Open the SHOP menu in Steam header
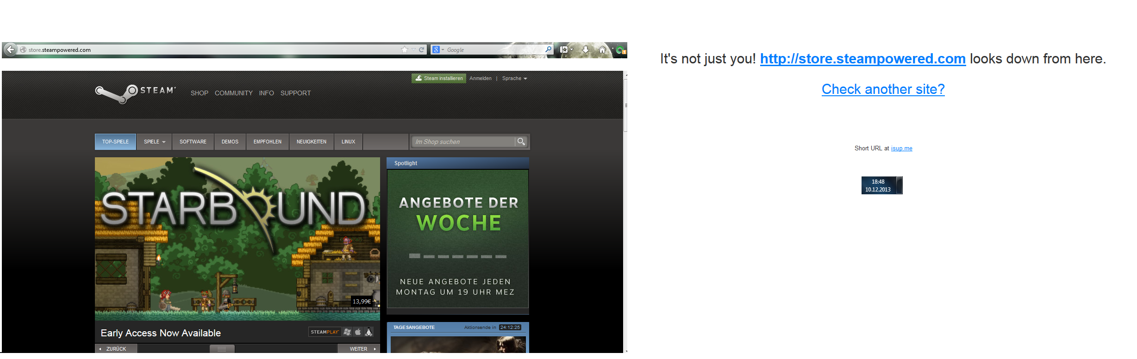This screenshot has width=1137, height=359. pyautogui.click(x=200, y=93)
